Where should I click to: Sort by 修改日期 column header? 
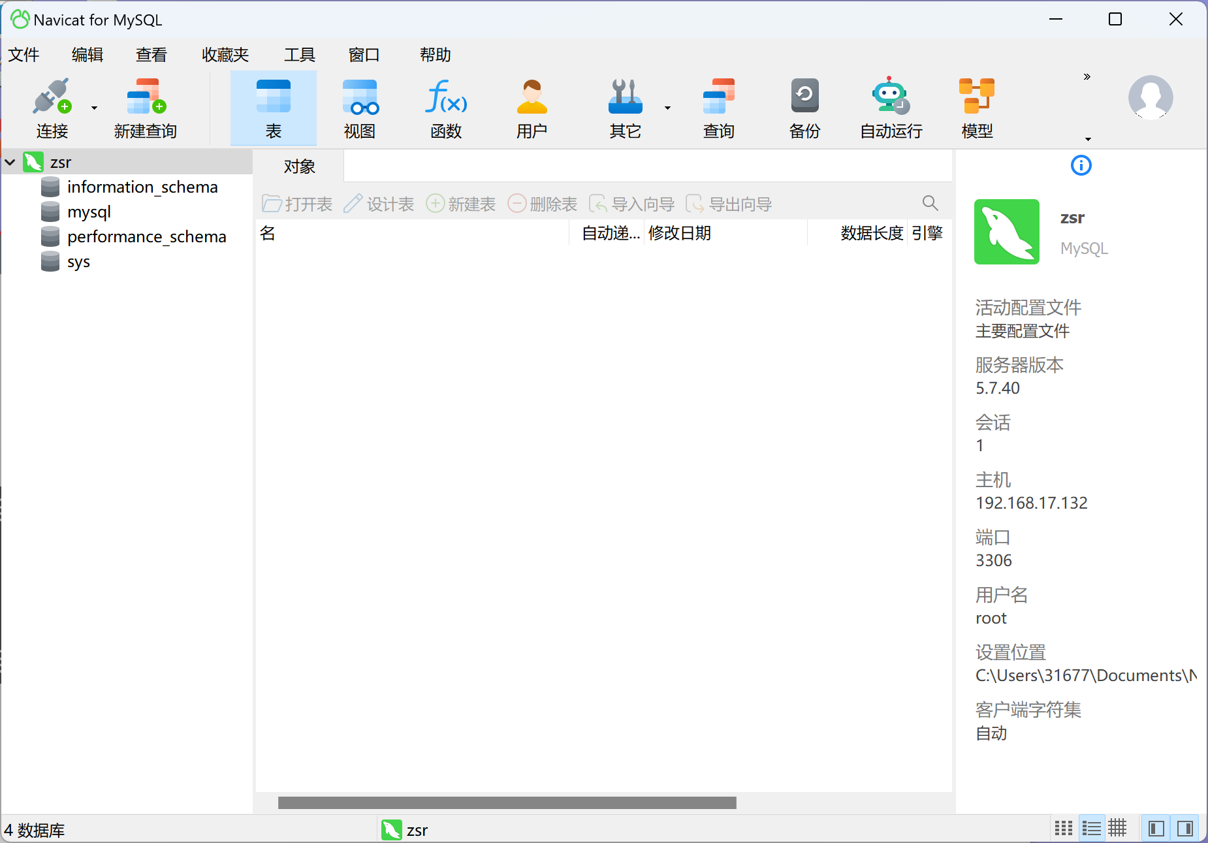(x=725, y=232)
